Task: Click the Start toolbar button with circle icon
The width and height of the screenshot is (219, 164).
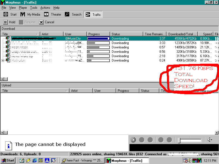Action: (x=10, y=14)
